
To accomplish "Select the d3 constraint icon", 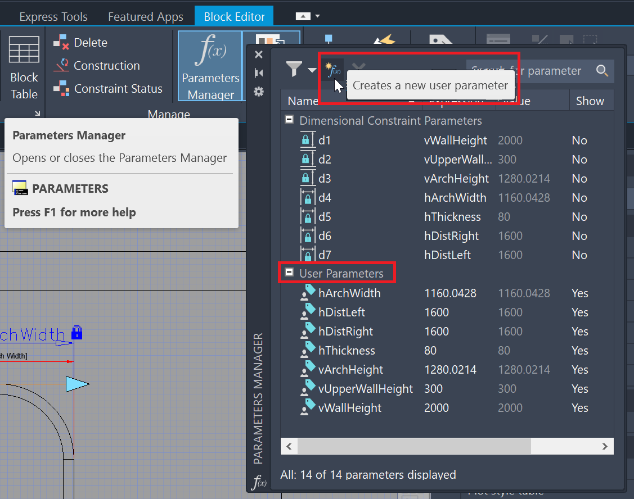I will [308, 178].
